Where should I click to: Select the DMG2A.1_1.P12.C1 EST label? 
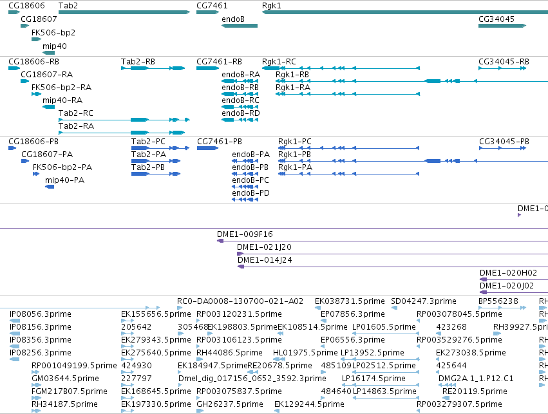476,379
